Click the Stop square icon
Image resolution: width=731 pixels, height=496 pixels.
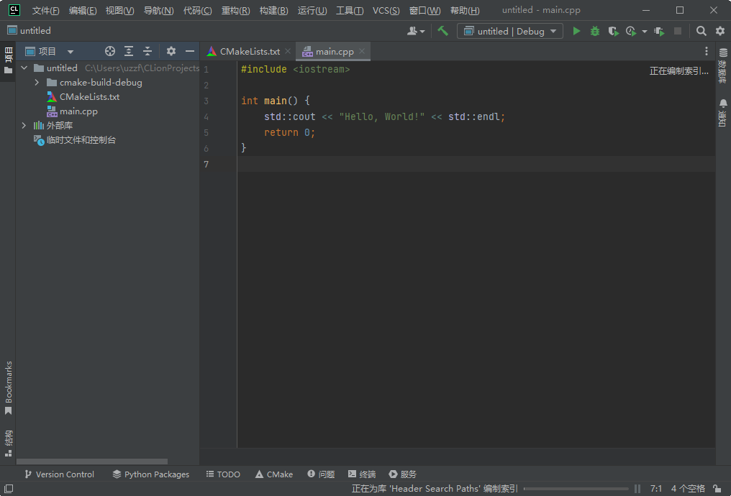678,31
